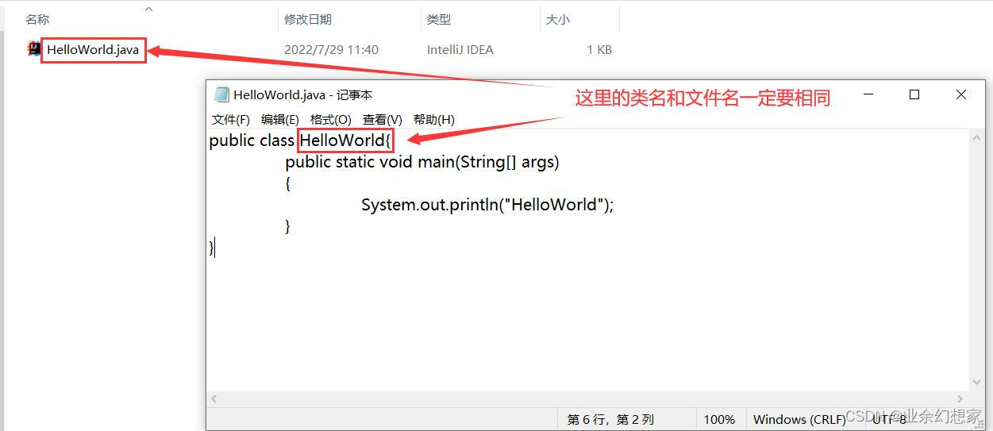Viewport: 993px width, 431px height.
Task: Click the HelloWorld.java - 记事本 window title
Action: [303, 94]
